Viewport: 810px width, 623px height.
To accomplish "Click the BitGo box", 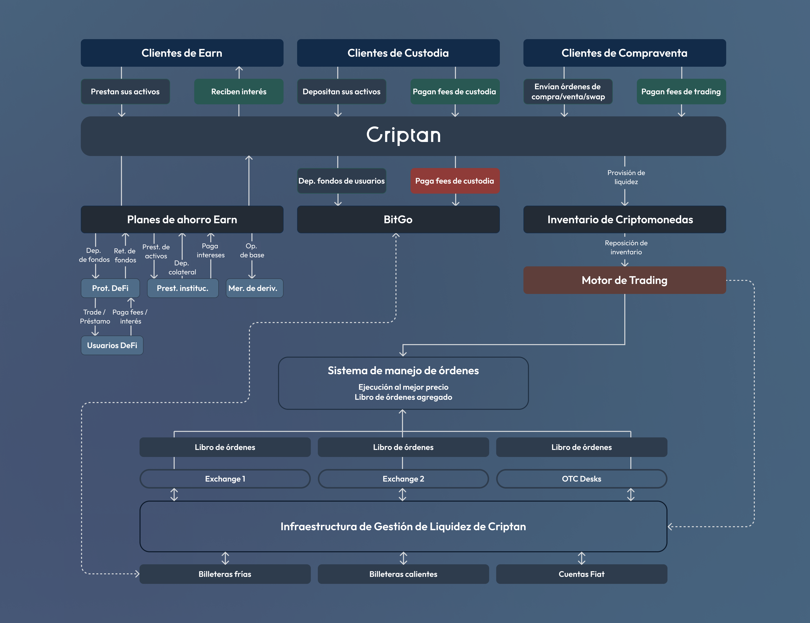I will pyautogui.click(x=398, y=219).
